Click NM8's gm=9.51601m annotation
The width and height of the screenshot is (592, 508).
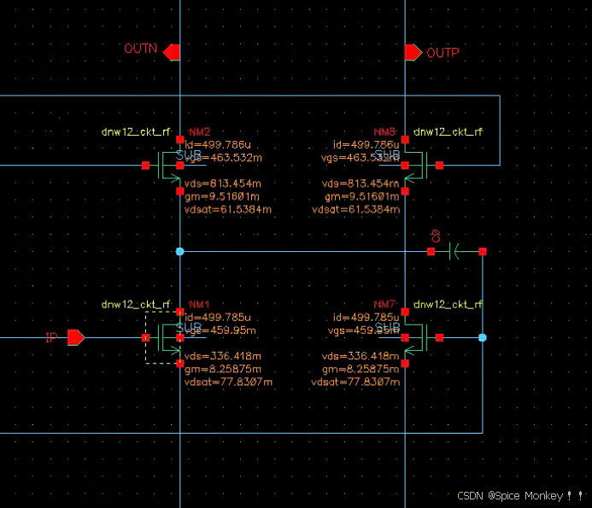coord(362,196)
